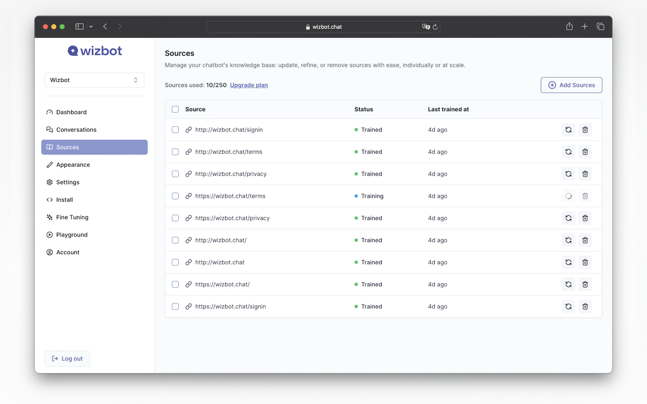
Task: Open the Wizbot chatbot selector dropdown
Action: pos(94,80)
